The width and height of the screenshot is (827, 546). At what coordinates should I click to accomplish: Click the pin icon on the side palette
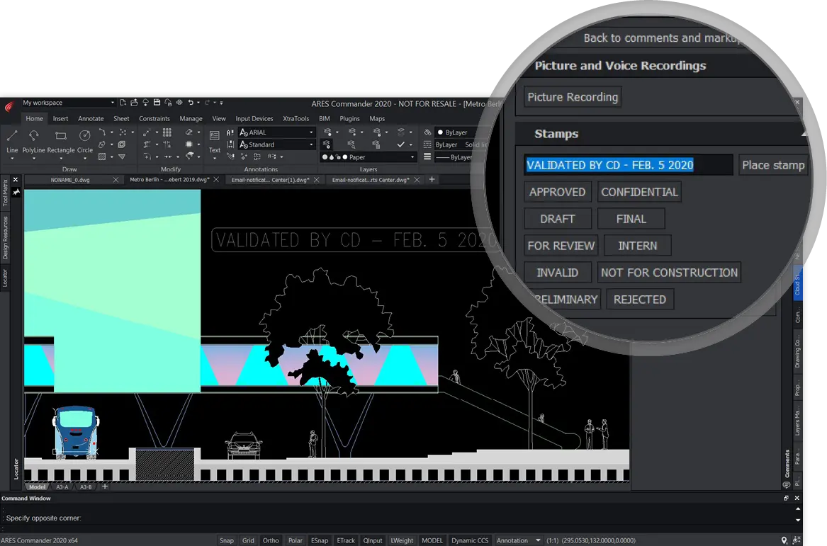pyautogui.click(x=16, y=193)
